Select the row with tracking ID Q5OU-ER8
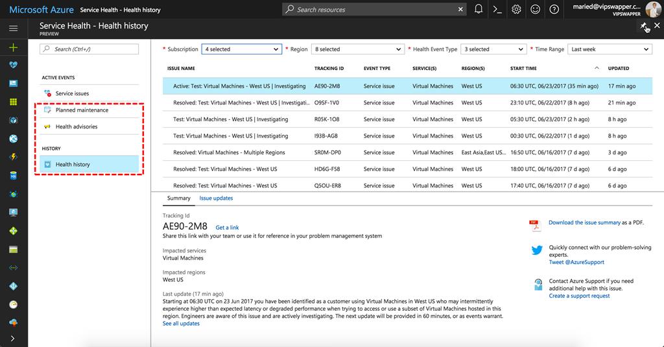Image resolution: width=664 pixels, height=347 pixels. pos(407,185)
